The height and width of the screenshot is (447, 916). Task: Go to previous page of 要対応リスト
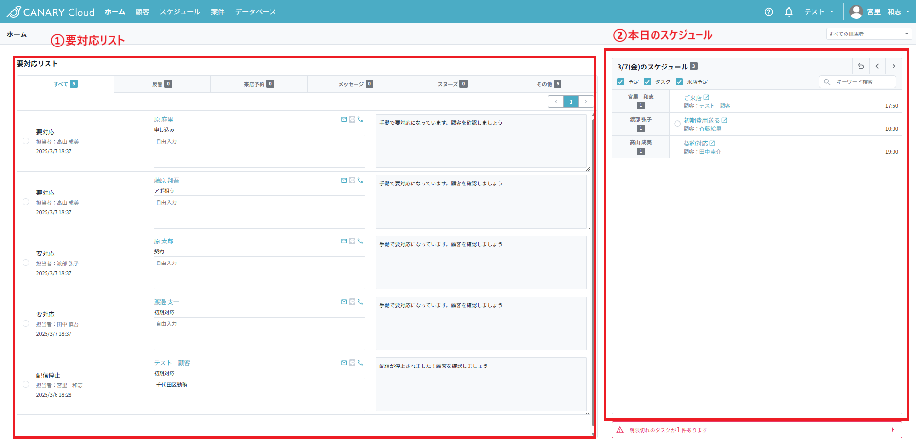(556, 102)
